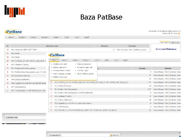This screenshot has height=137, width=183.
Task: Click into the front window's Command line field
Action: click(86, 135)
